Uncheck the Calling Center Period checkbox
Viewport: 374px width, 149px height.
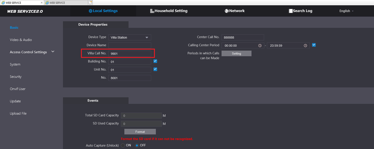[x=314, y=45]
